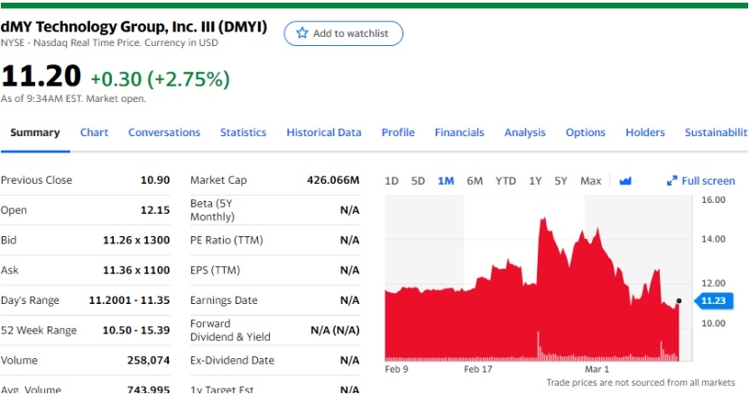This screenshot has height=395, width=750.
Task: Open the Profile tab
Action: click(x=398, y=133)
